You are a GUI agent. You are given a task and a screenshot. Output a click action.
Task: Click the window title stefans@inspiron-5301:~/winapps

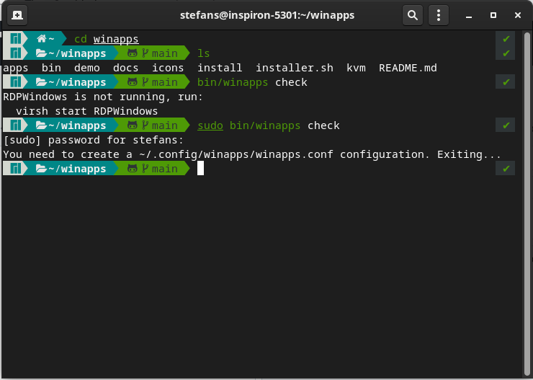267,15
